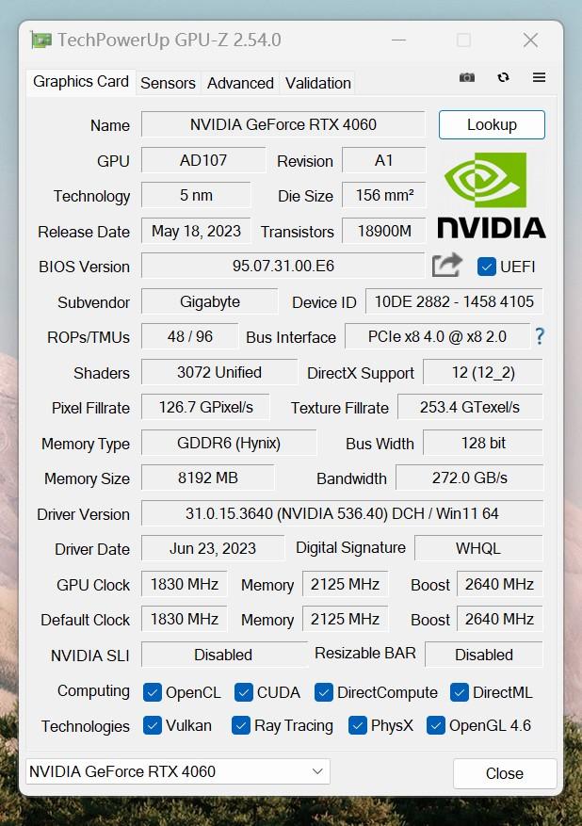582x826 pixels.
Task: Toggle the Ray Tracing checkbox
Action: [241, 725]
